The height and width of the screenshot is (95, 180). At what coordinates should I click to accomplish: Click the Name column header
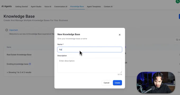(9, 47)
